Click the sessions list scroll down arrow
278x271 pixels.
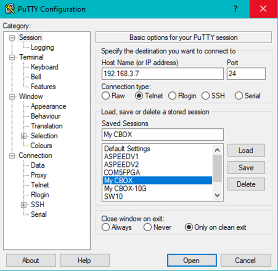click(217, 195)
